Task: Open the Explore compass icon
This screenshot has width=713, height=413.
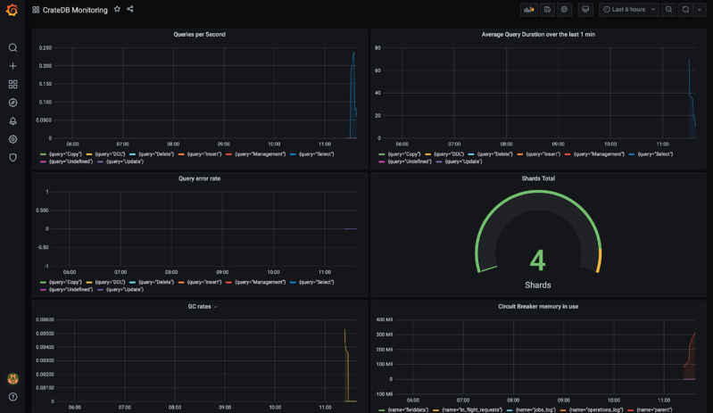Action: click(x=12, y=103)
